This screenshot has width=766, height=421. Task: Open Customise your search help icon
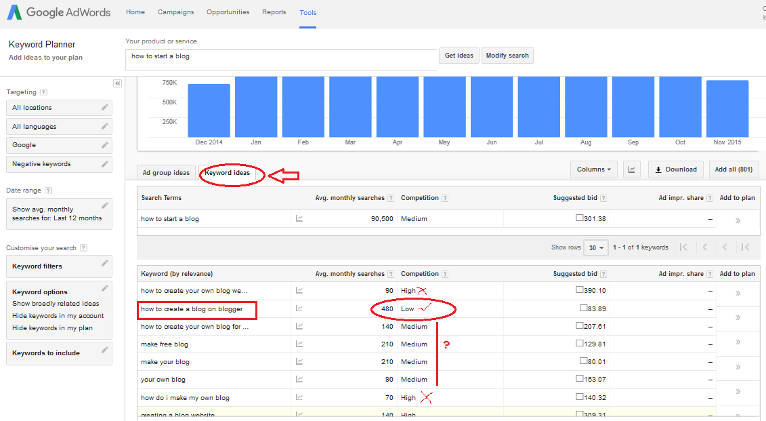coord(83,248)
